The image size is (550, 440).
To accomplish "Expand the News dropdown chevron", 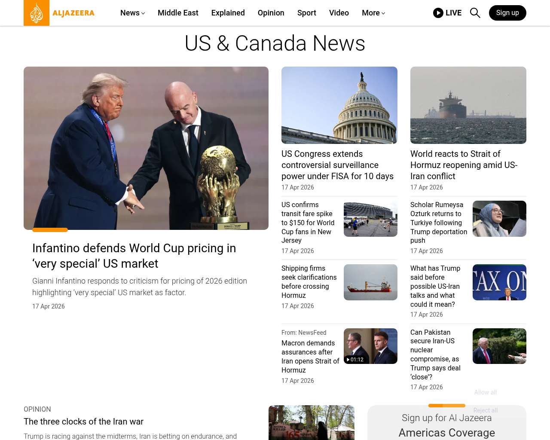I will (143, 13).
